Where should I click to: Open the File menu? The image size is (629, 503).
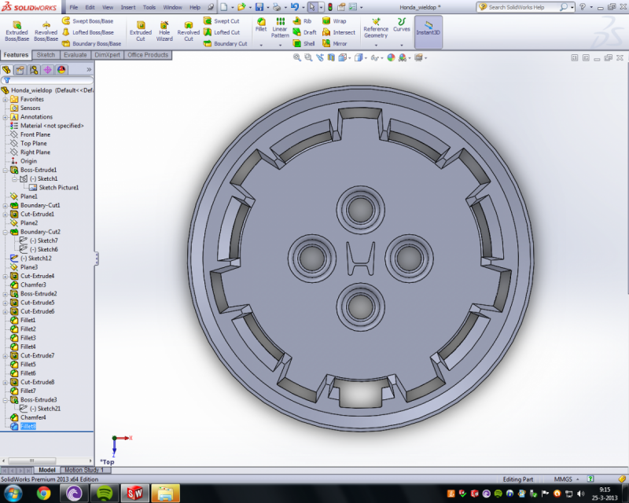[74, 7]
